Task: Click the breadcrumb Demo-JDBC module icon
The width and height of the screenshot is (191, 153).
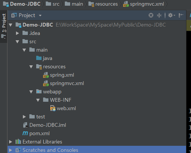Action: tap(6, 4)
